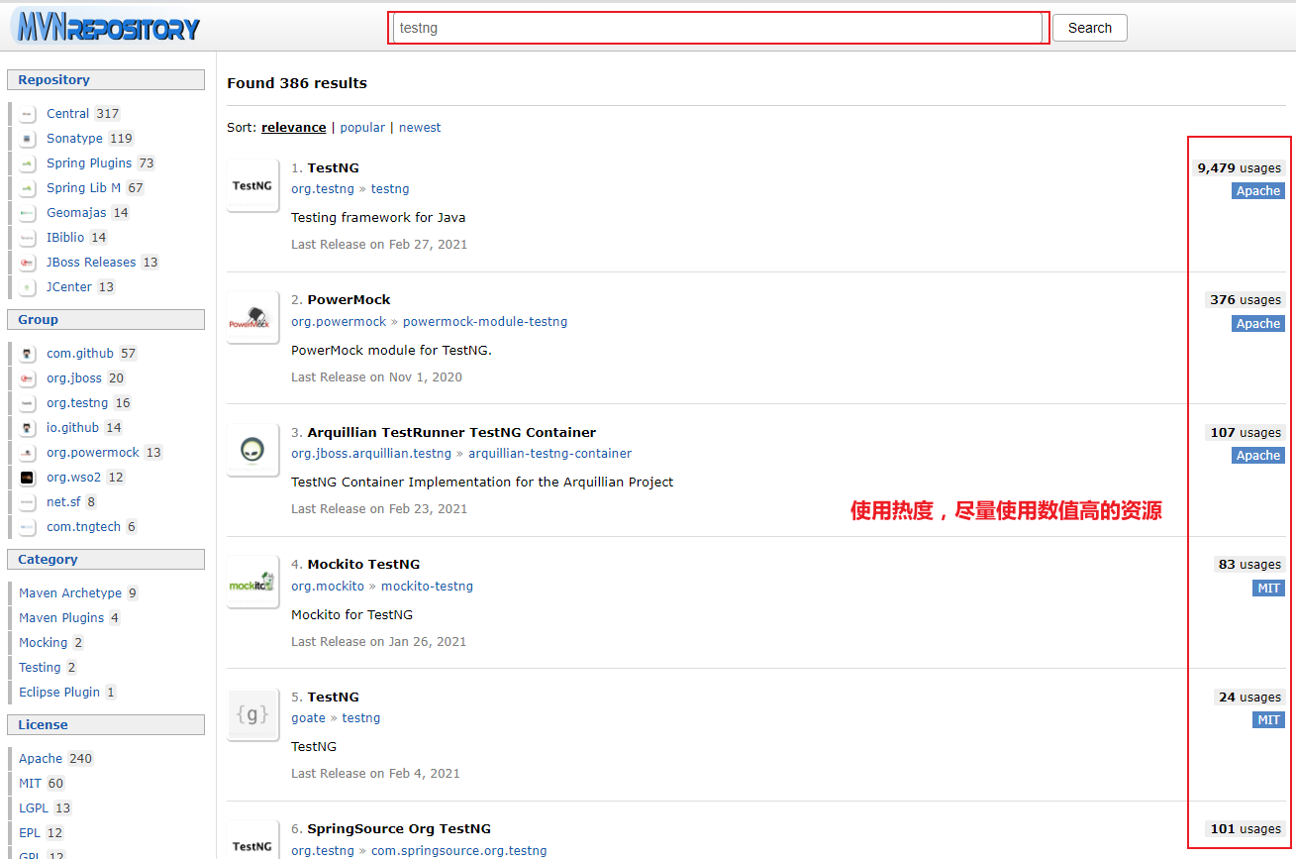
Task: Filter by com.github group link
Action: coord(80,354)
